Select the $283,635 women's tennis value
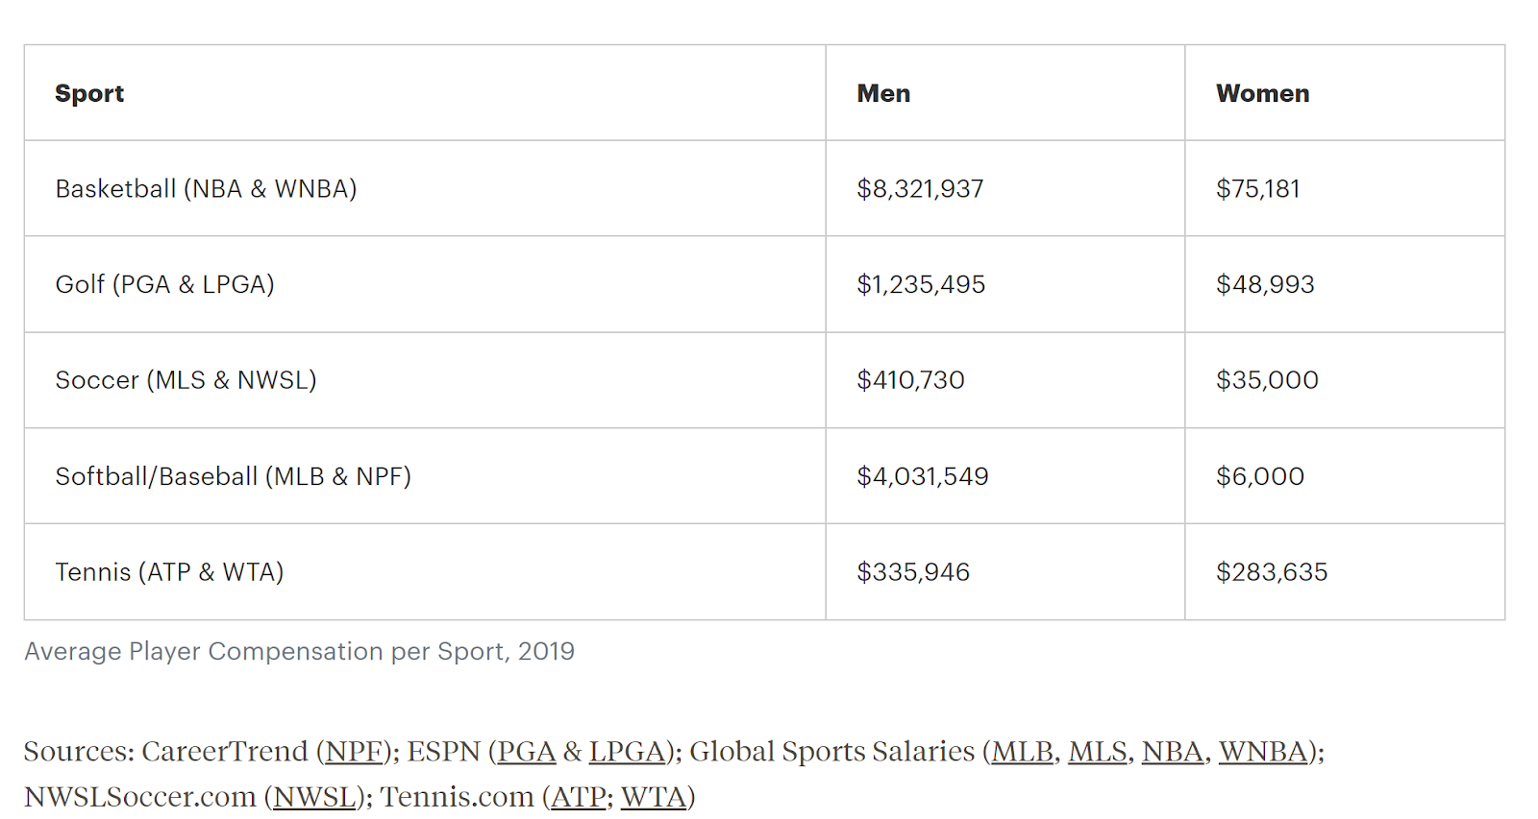 [x=1271, y=572]
